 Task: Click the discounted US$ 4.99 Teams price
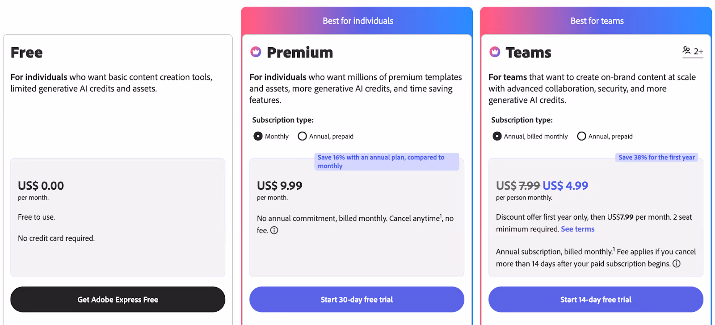pyautogui.click(x=565, y=186)
